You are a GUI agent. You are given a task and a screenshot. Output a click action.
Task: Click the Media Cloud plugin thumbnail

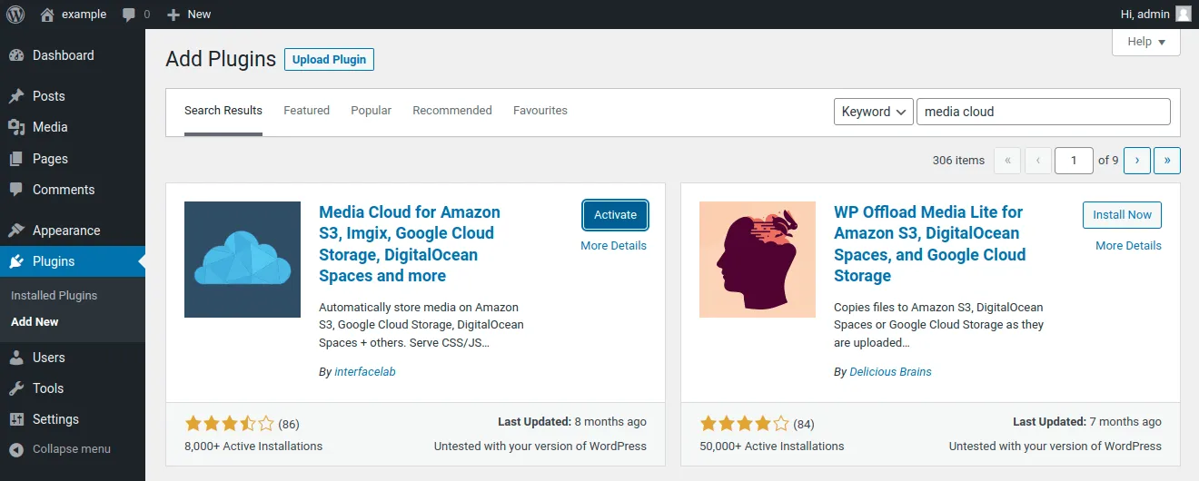click(243, 260)
